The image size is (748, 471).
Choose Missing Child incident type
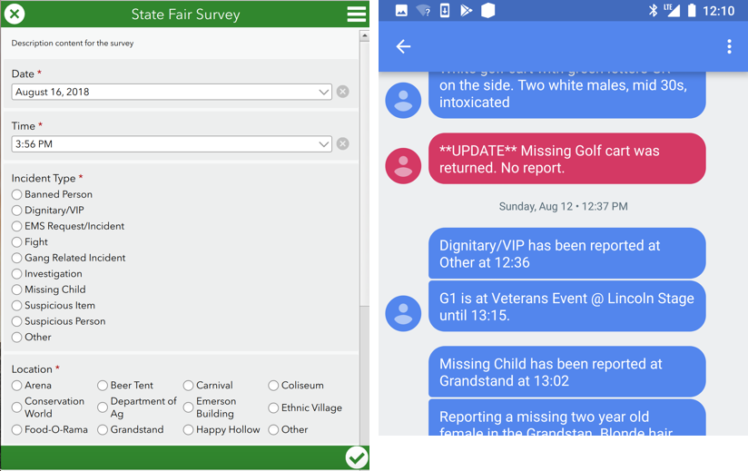tap(16, 289)
